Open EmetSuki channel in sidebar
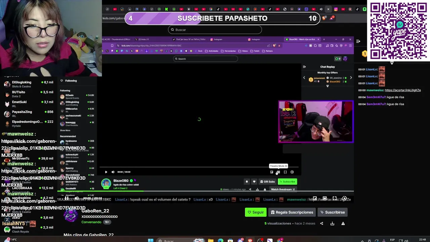This screenshot has width=430, height=242. (x=29, y=104)
